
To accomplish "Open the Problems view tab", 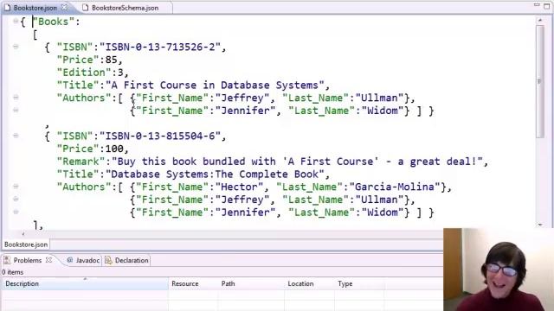I will (x=28, y=260).
